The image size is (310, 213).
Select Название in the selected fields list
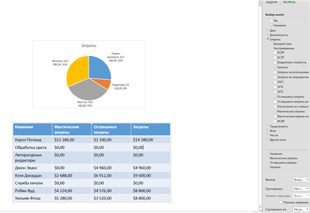tap(276, 154)
